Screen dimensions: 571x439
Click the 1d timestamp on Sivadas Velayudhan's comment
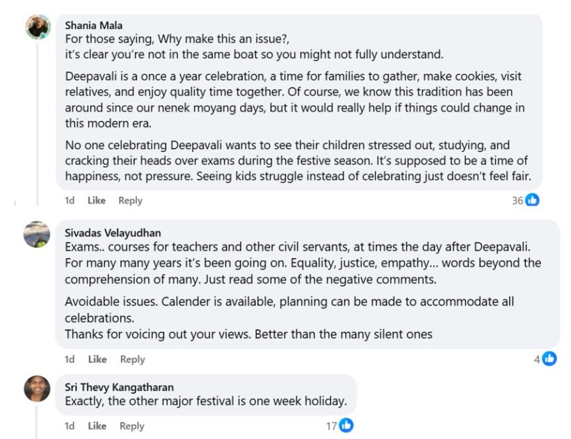tap(70, 359)
